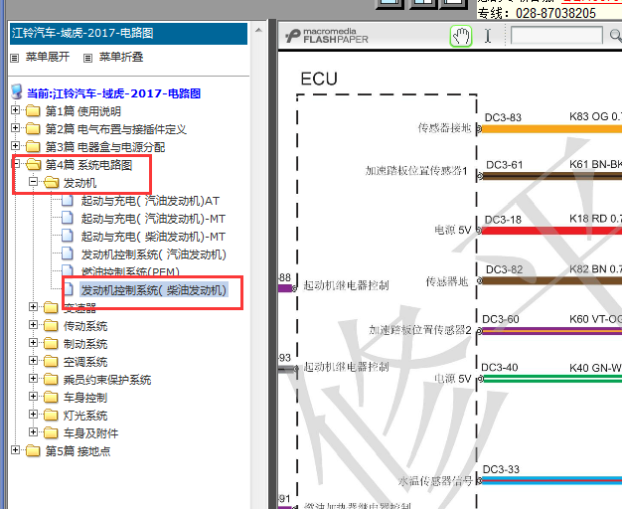
Task: Click the 菜单展开 list icon
Action: click(x=15, y=58)
